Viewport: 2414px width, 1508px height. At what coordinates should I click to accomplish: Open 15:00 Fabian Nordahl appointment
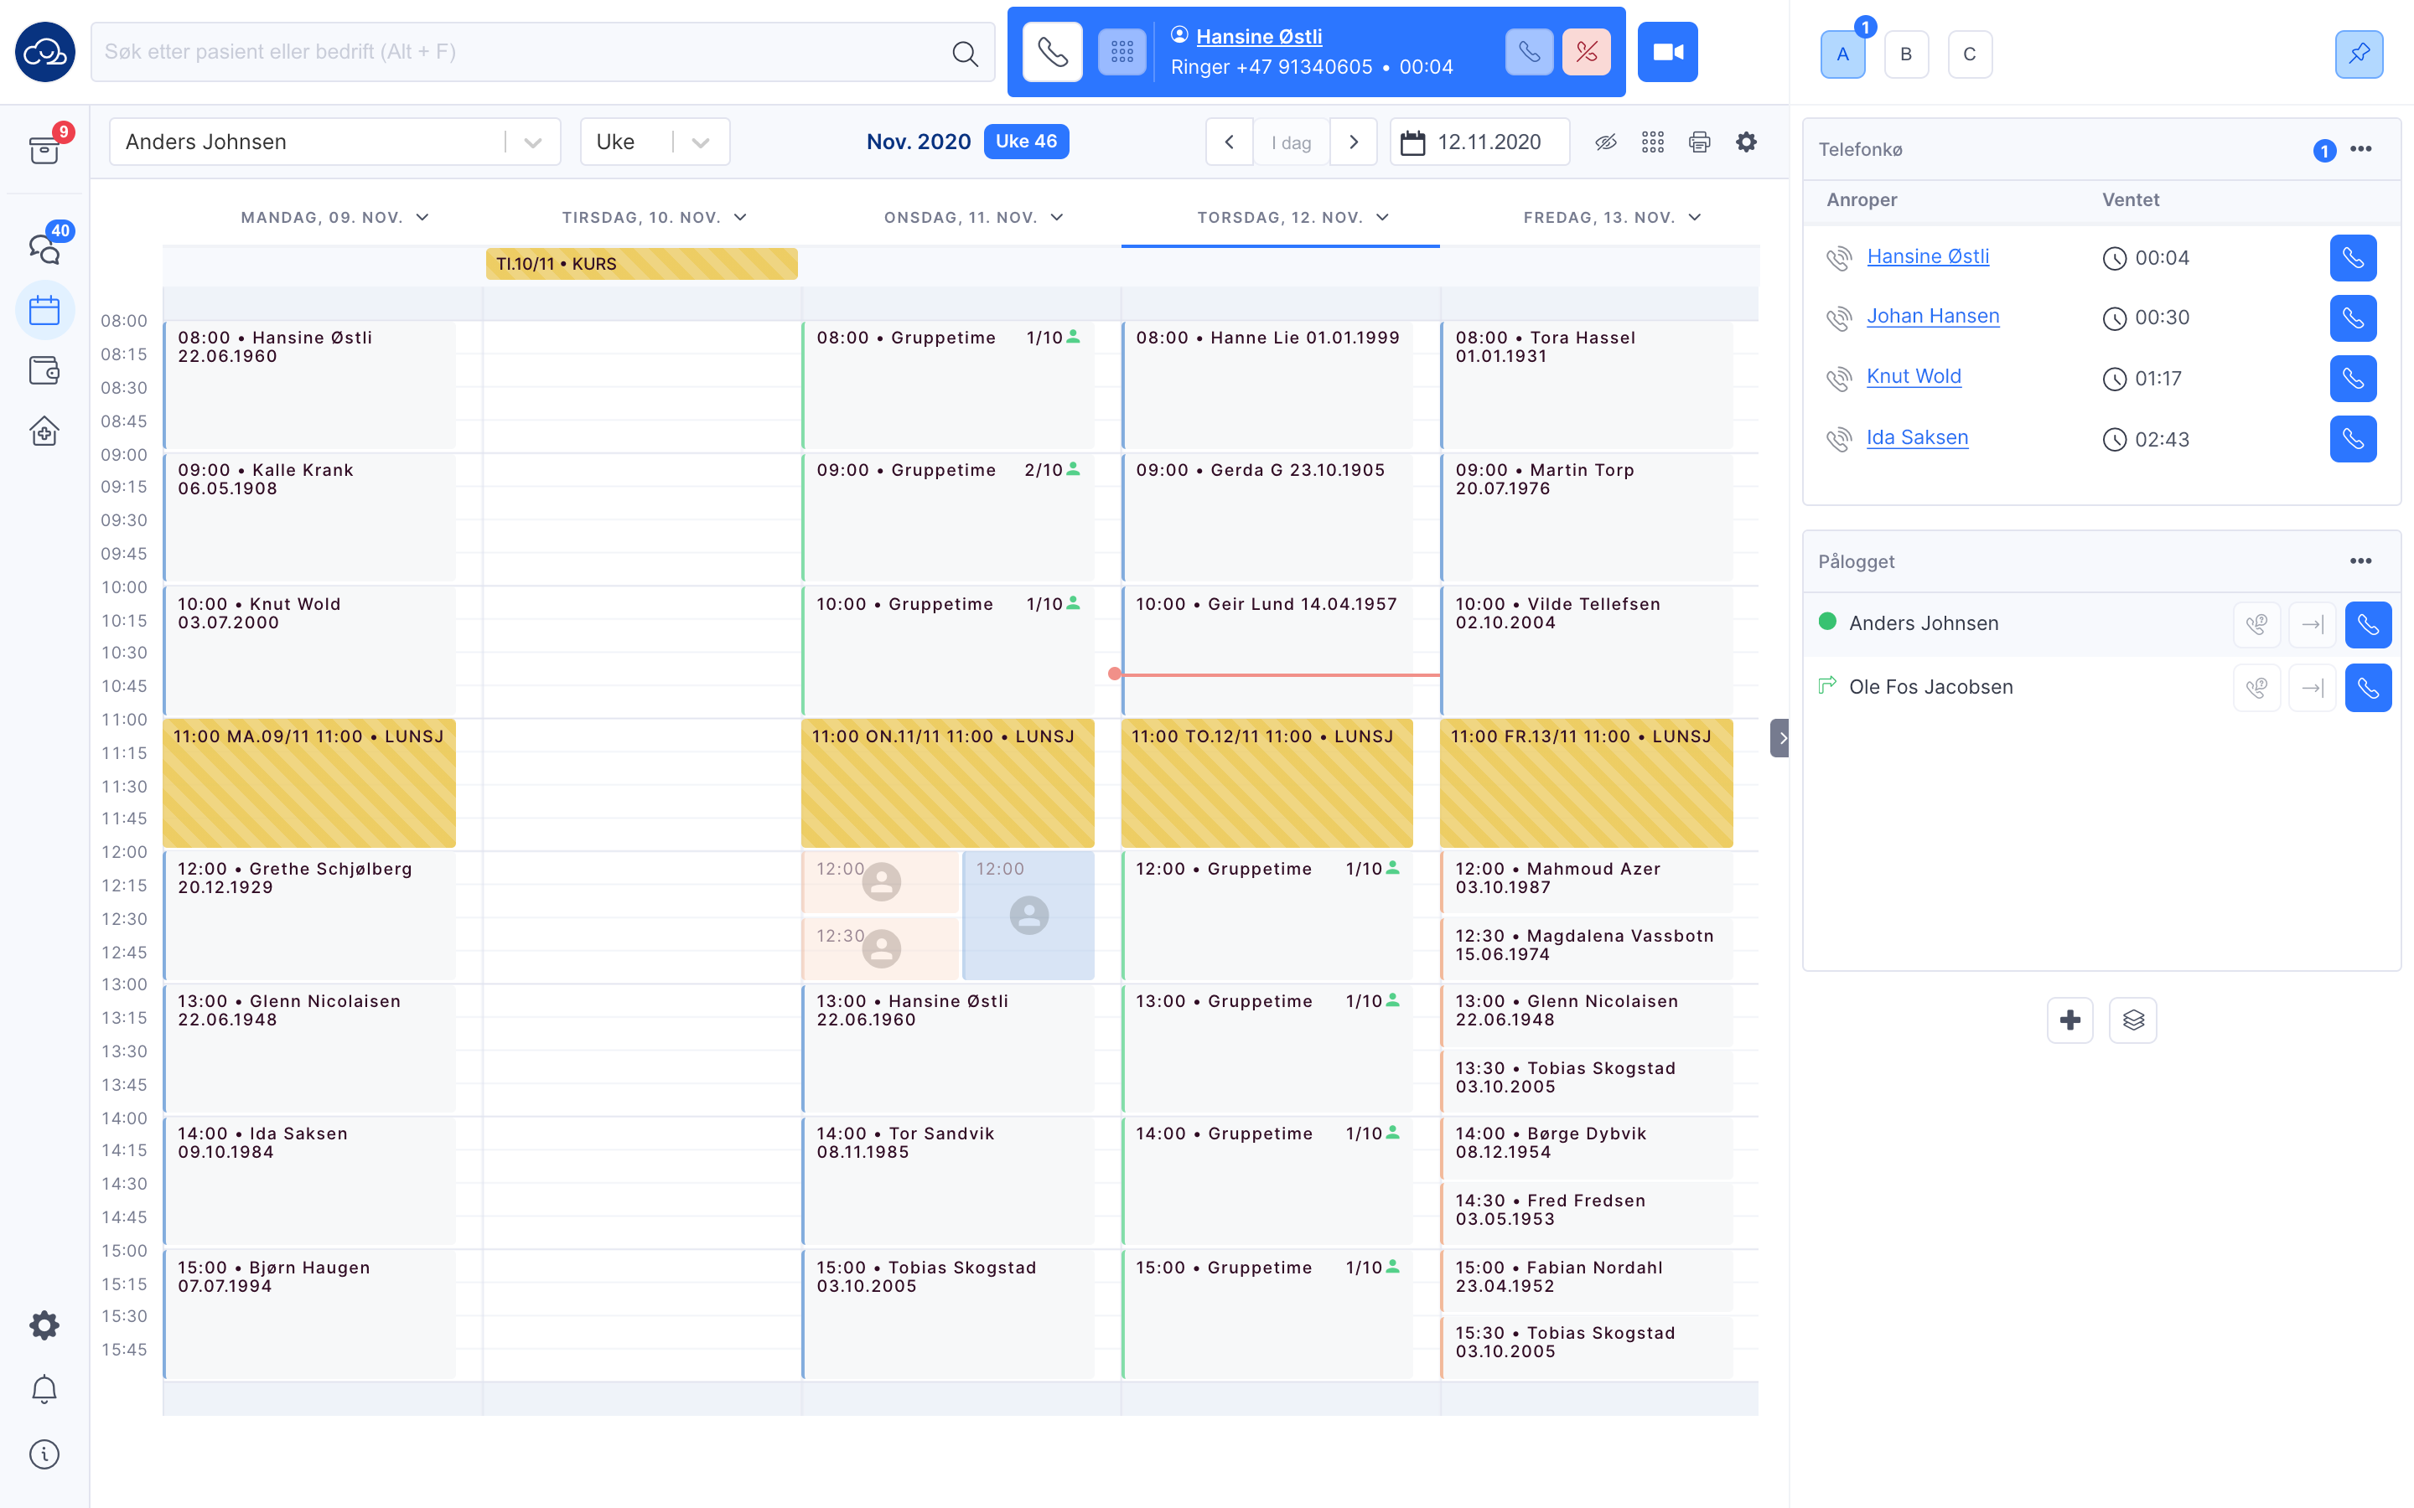[x=1586, y=1281]
